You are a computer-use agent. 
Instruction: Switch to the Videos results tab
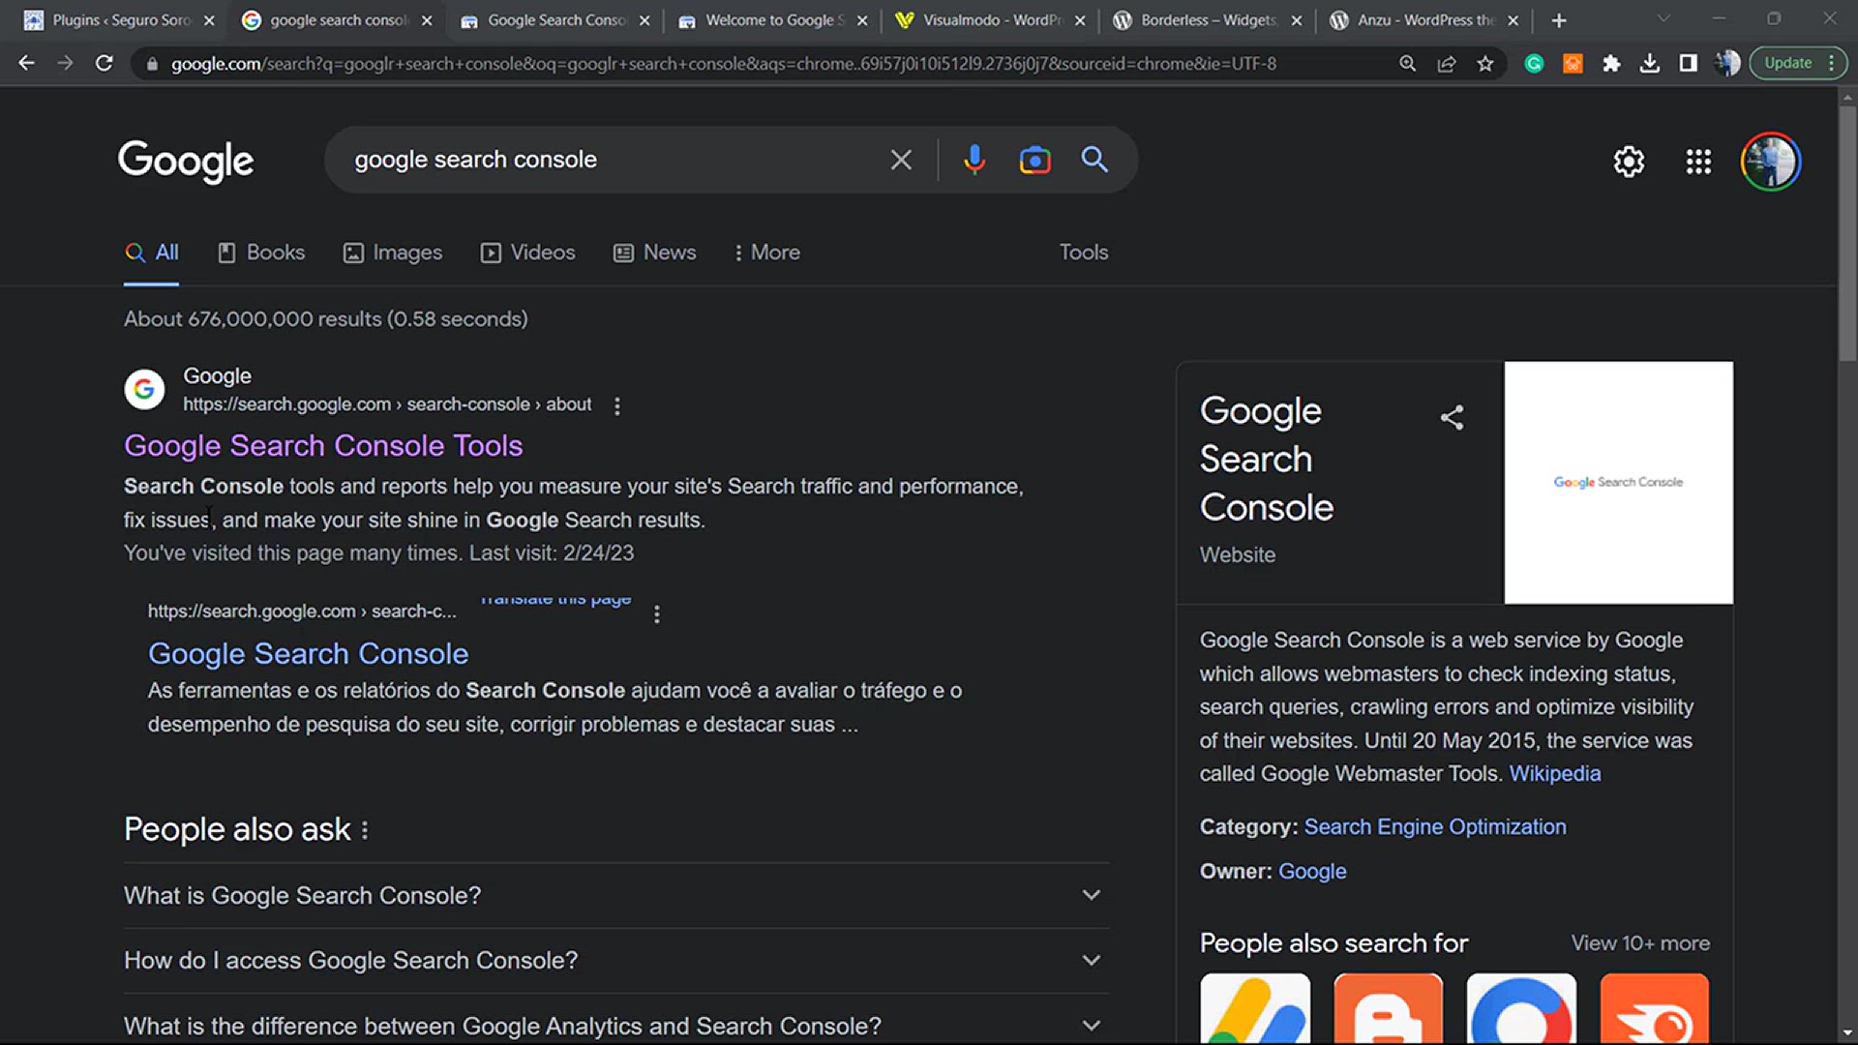pyautogui.click(x=528, y=253)
